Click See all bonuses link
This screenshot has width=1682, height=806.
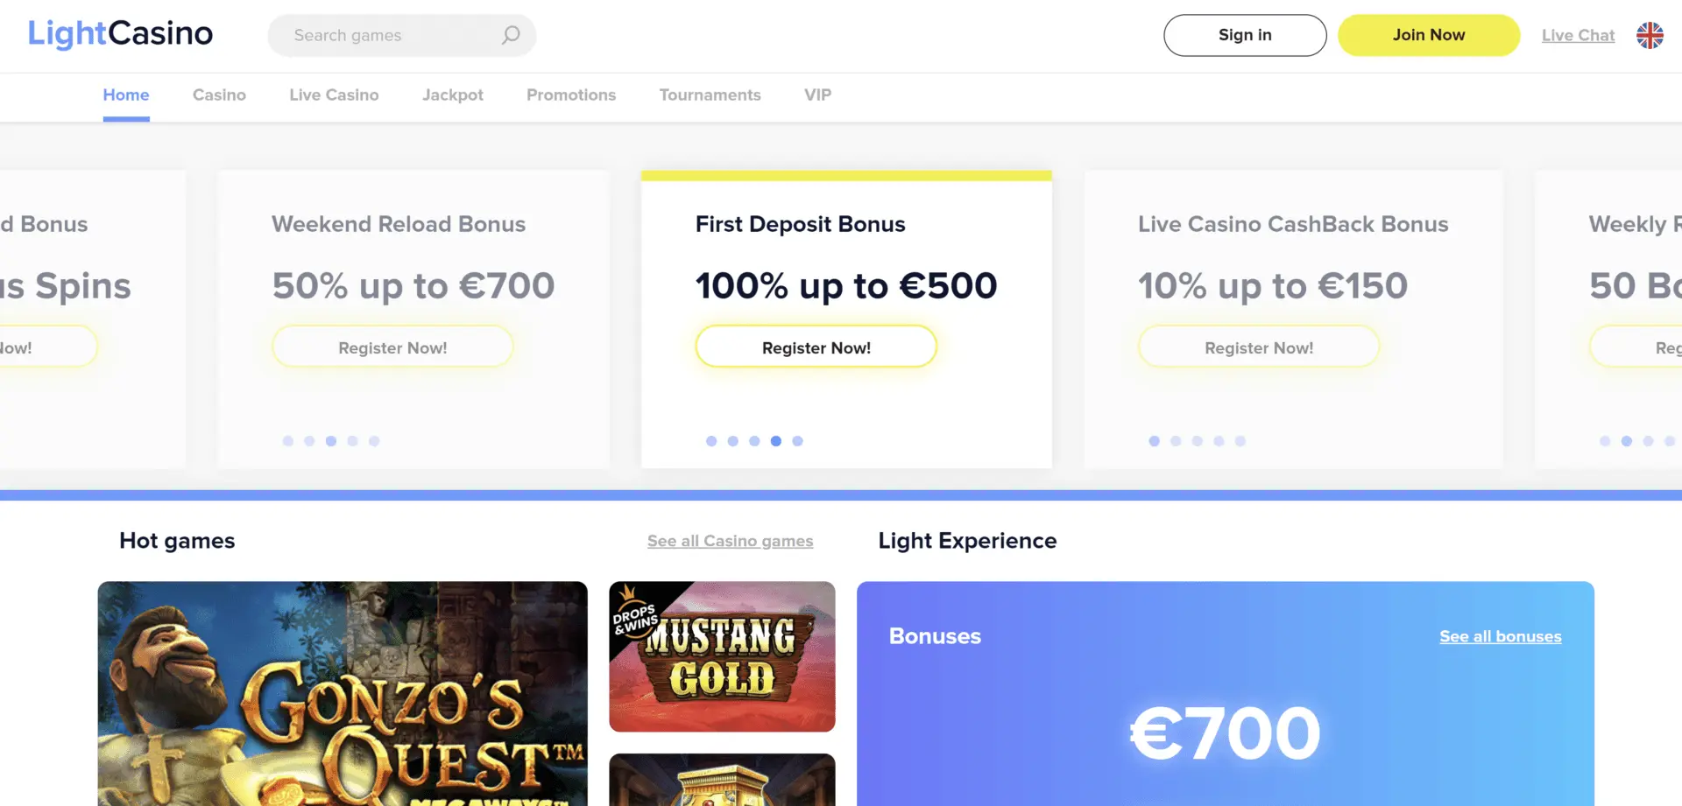(1500, 636)
